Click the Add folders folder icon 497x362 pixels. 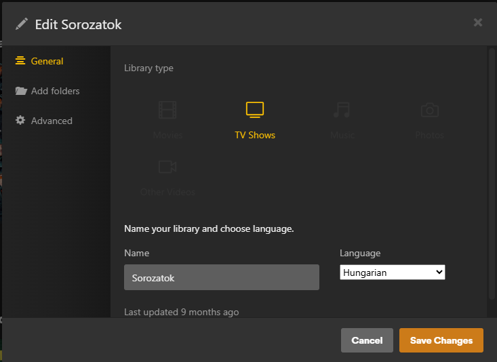tap(21, 91)
